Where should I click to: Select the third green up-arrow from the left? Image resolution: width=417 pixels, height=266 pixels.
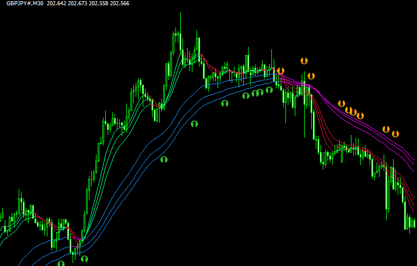click(x=164, y=158)
